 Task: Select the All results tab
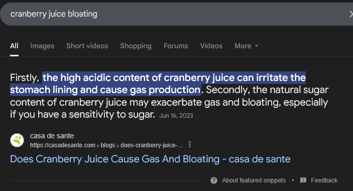pos(14,46)
